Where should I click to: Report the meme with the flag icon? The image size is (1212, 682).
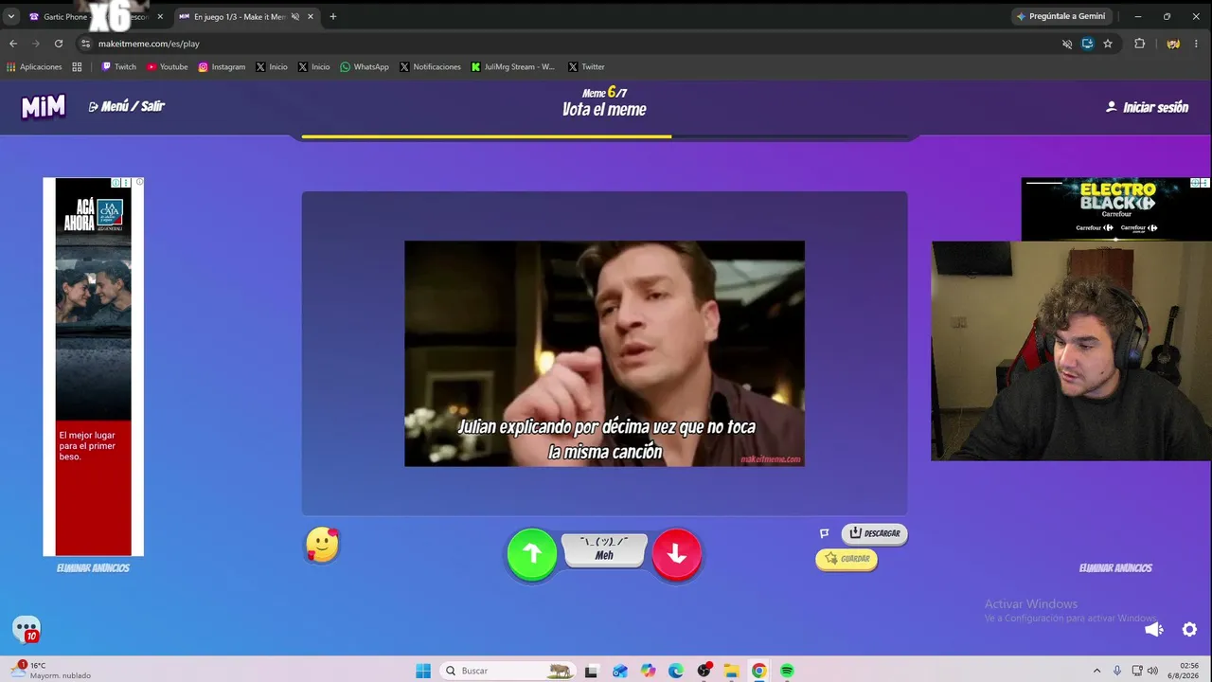click(x=825, y=533)
